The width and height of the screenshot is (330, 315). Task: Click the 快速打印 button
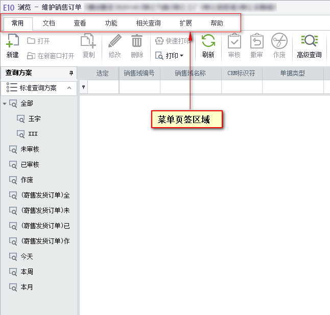pos(173,41)
